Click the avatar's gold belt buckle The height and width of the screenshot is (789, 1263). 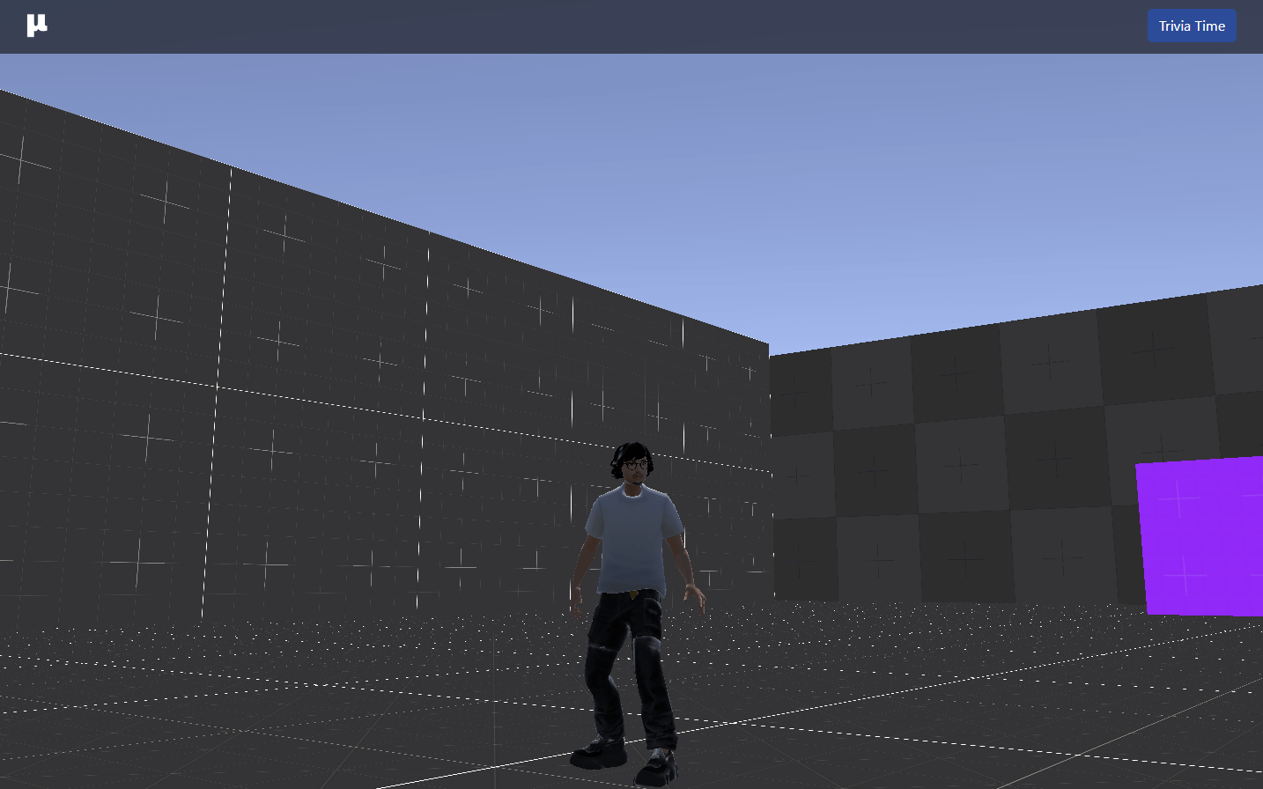pyautogui.click(x=634, y=595)
